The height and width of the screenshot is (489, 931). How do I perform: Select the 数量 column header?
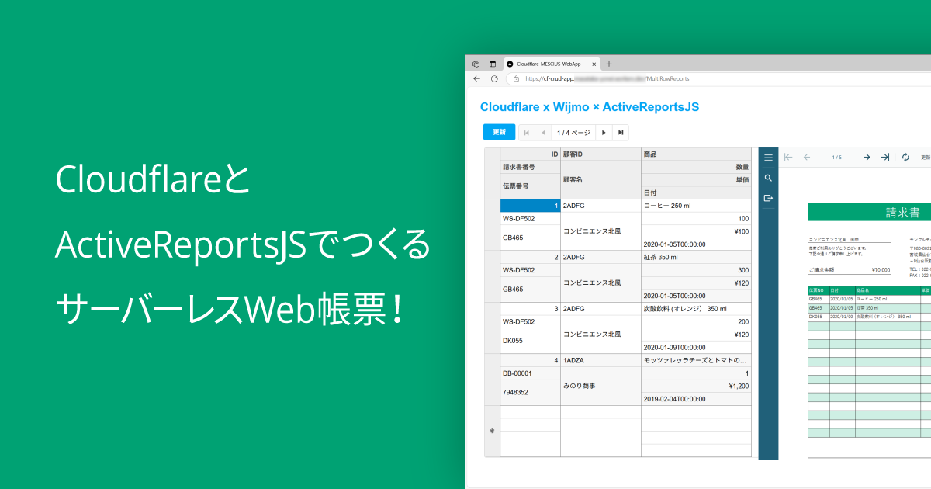696,167
